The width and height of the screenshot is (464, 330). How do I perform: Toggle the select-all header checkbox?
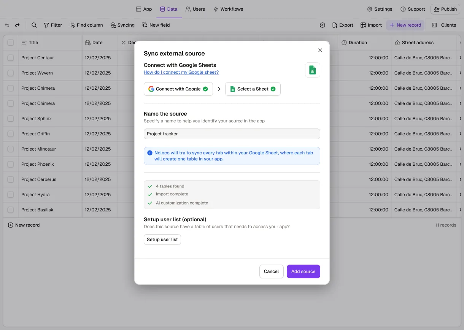(11, 43)
